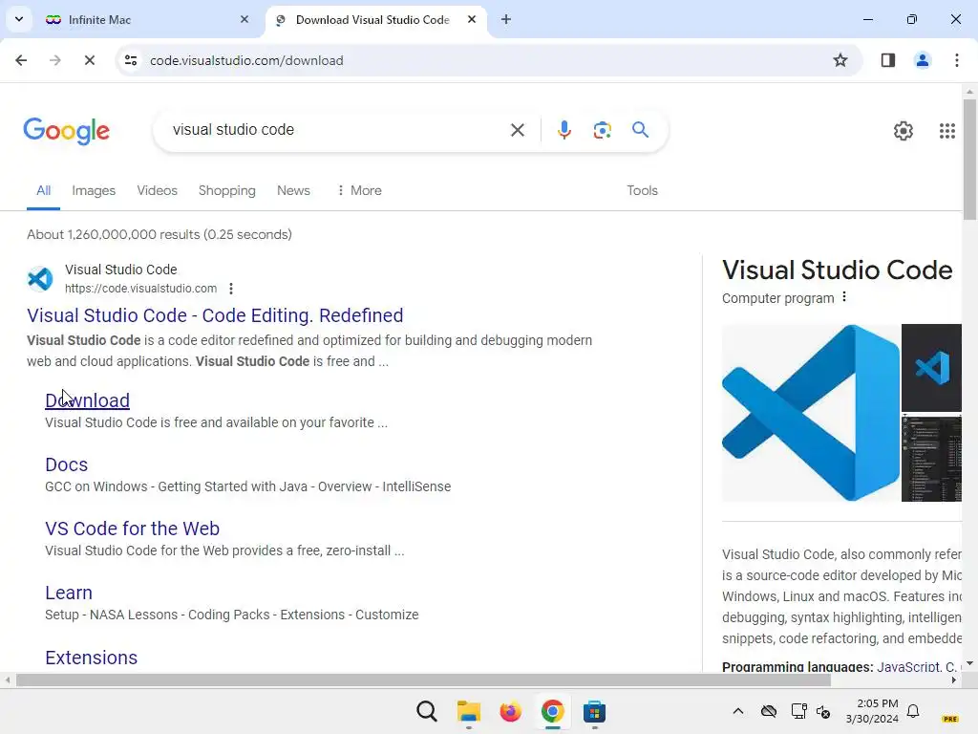Click the browser forward arrow
Image resolution: width=978 pixels, height=734 pixels.
[55, 60]
